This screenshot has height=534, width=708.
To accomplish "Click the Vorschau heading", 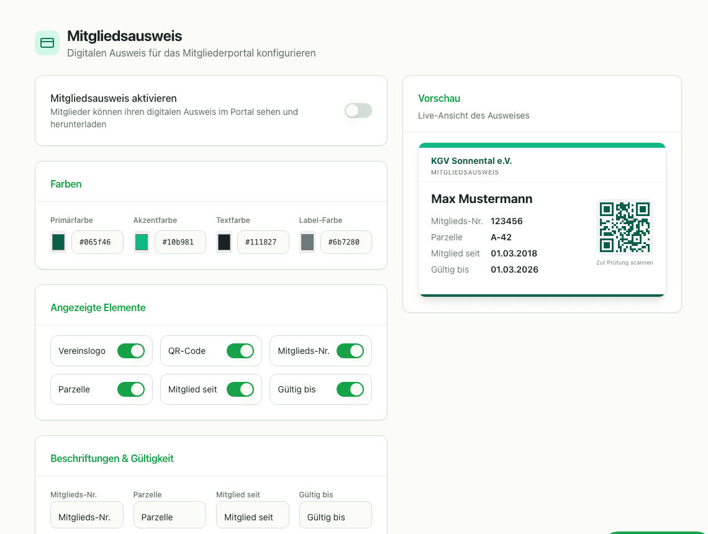I will 439,98.
